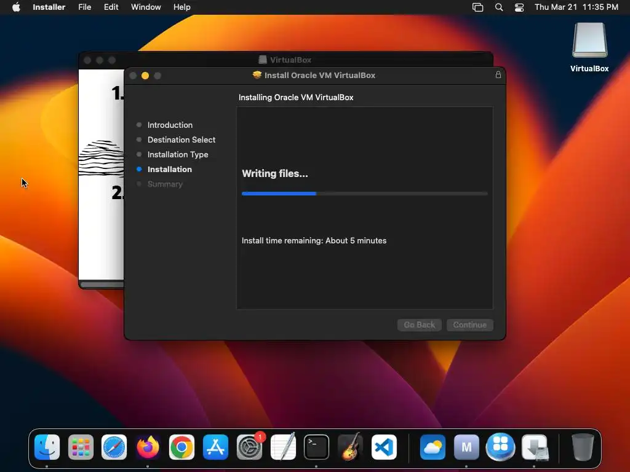Minimize the installer with the yellow button

tap(145, 76)
